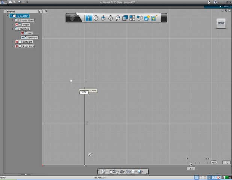The height and width of the screenshot is (180, 232).
Task: Open the Help menu at top right
Action: tap(226, 6)
